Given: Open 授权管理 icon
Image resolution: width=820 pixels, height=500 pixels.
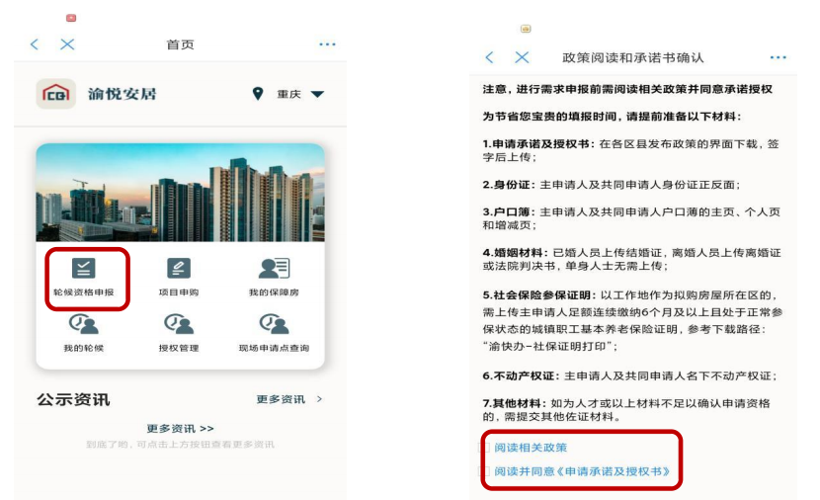Looking at the screenshot, I should point(179,324).
